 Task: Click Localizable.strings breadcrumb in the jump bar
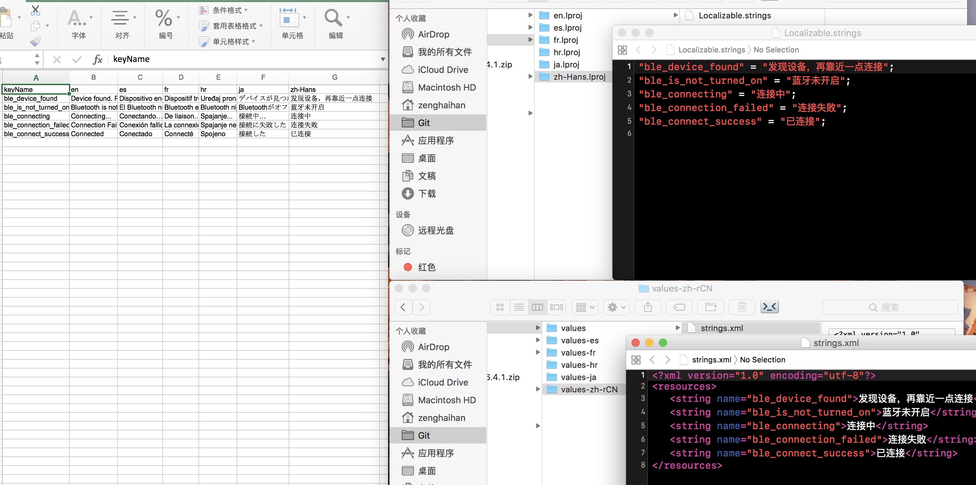[x=711, y=50]
